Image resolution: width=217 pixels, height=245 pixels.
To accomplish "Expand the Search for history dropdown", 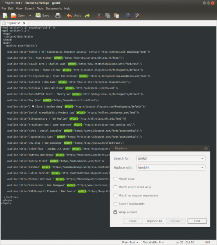I will tap(202, 158).
